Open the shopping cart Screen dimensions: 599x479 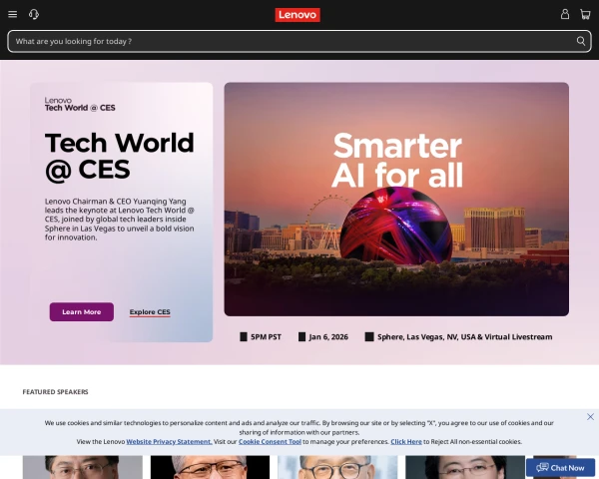(585, 15)
